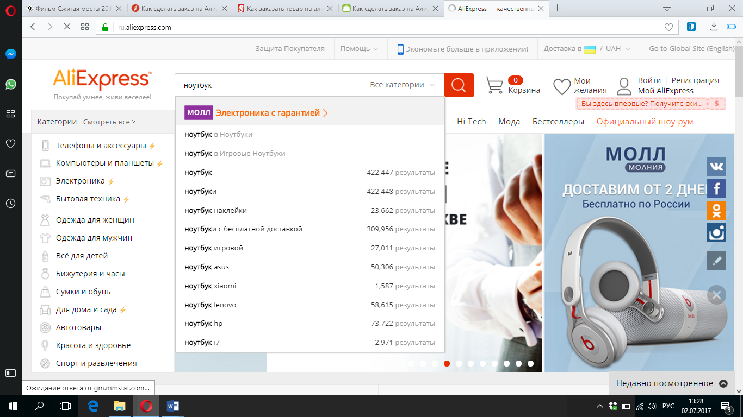Open Защита Покупателя link
The width and height of the screenshot is (743, 417).
point(290,48)
